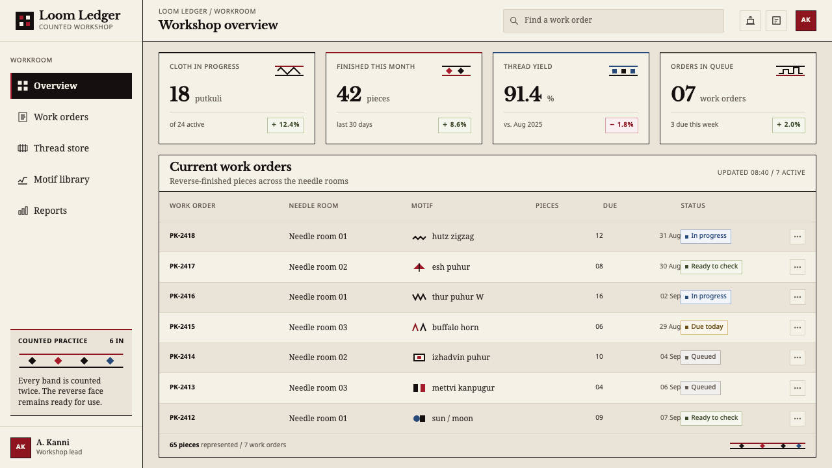
Task: Click the − 1.8% thread yield badge
Action: click(621, 125)
